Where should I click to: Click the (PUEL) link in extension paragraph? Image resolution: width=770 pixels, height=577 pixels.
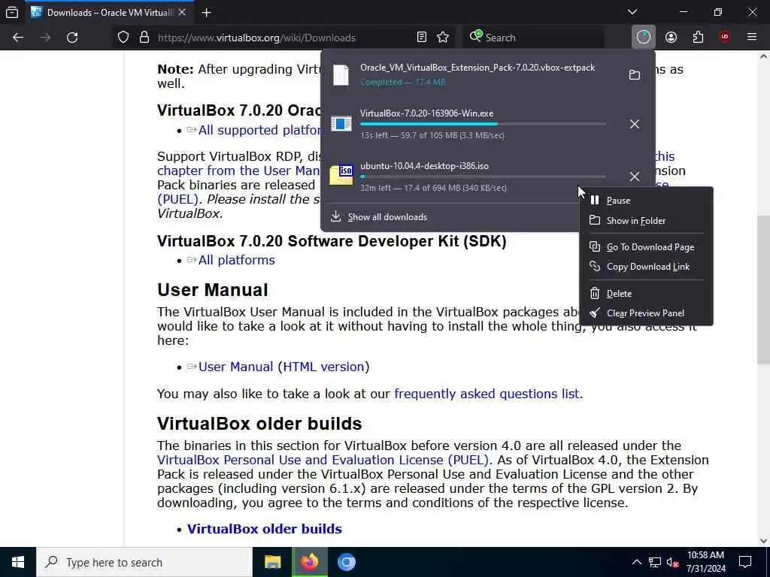click(x=177, y=199)
